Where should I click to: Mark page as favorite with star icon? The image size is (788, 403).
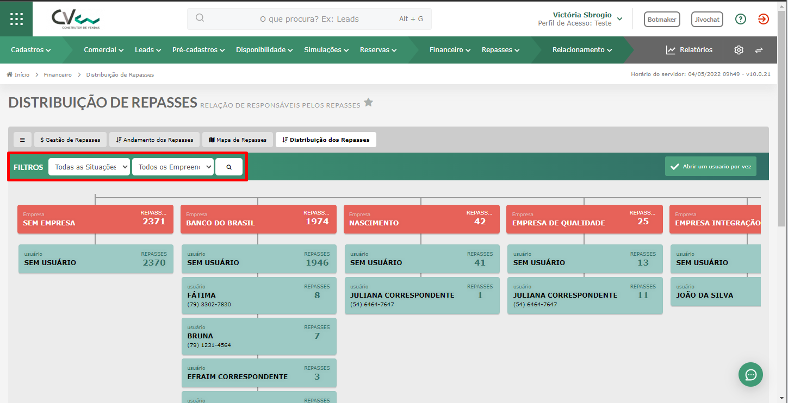point(368,102)
